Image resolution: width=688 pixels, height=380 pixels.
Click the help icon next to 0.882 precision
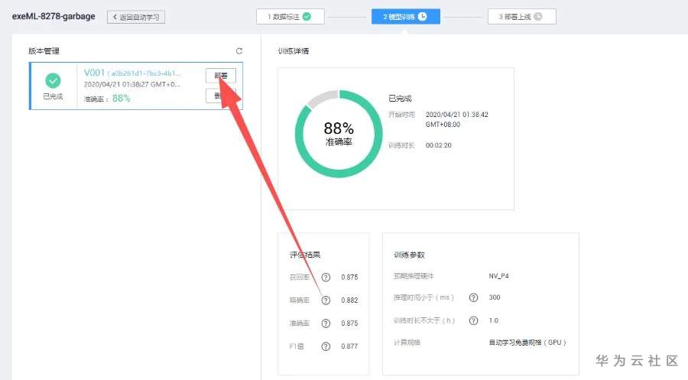pos(326,300)
